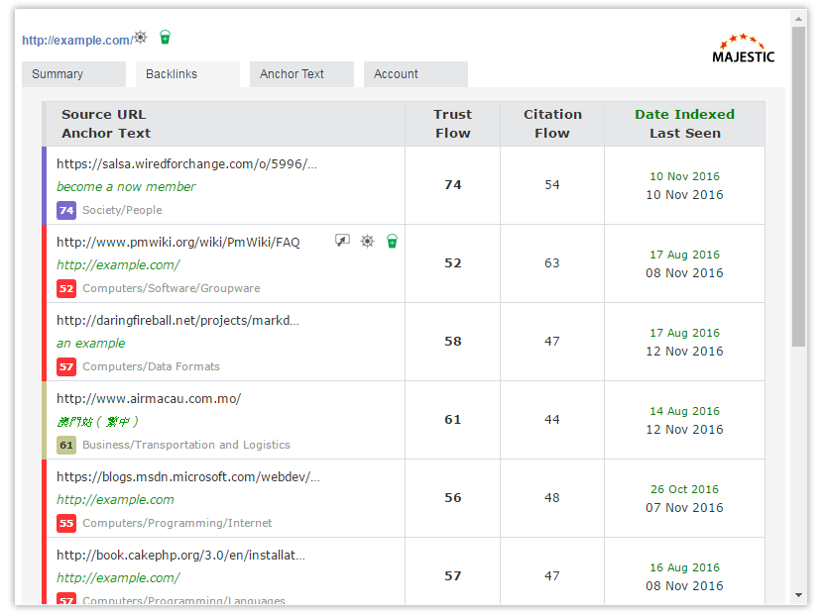The image size is (823, 614).
Task: Open the http://example.com/ link in the header
Action: click(x=76, y=41)
